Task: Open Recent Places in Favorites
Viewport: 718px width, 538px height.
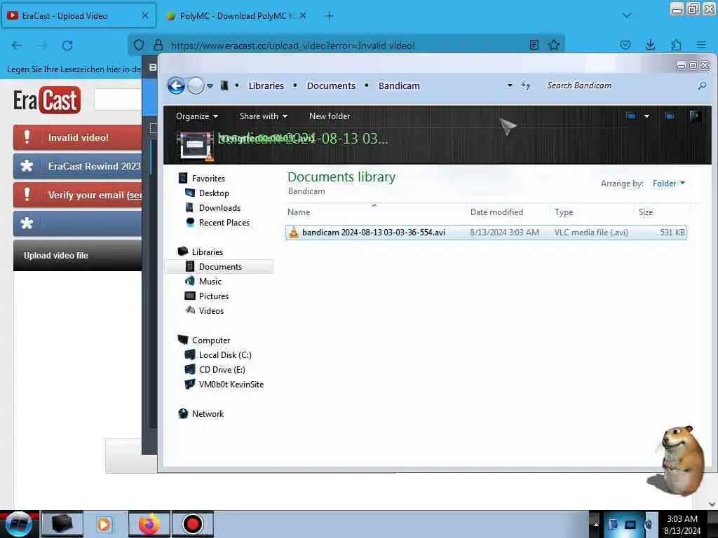Action: pos(224,222)
